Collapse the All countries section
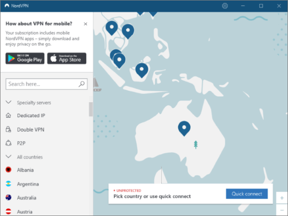 [9, 156]
